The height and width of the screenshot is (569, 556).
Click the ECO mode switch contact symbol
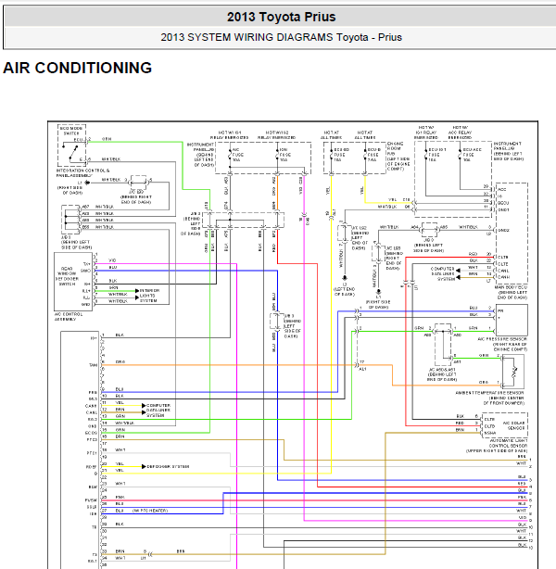[x=73, y=153]
